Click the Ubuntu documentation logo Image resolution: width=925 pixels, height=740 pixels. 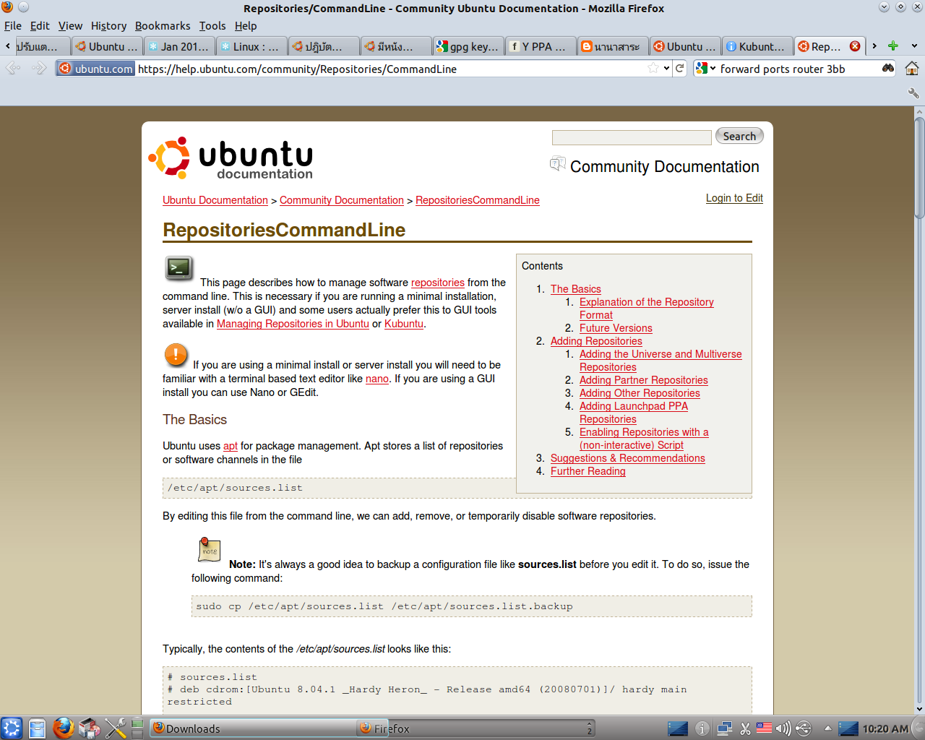coord(231,158)
